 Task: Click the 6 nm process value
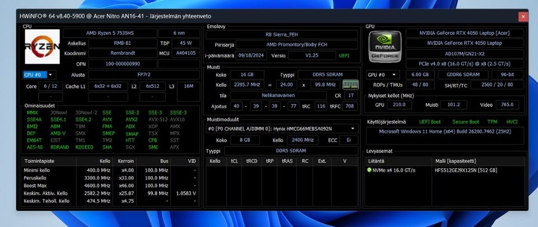(x=179, y=33)
